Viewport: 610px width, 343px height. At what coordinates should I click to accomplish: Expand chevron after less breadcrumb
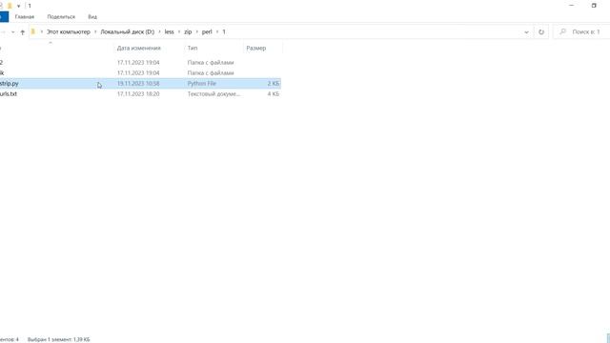click(x=179, y=31)
